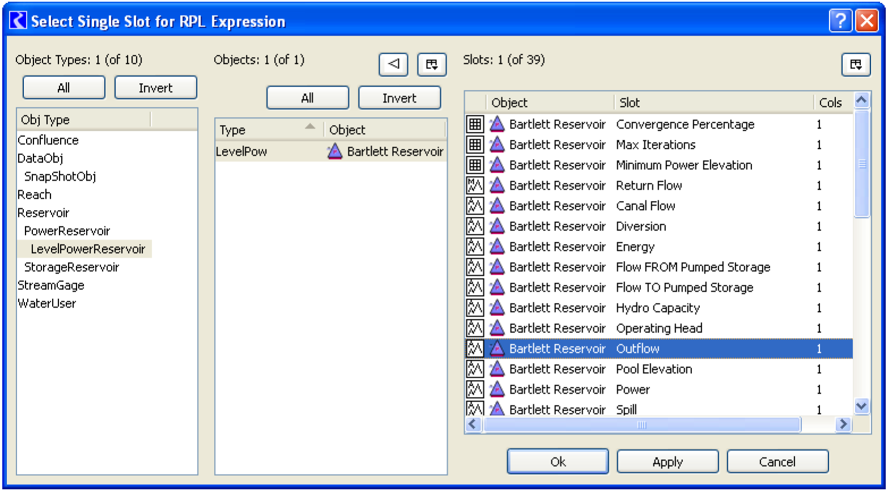Screen dimensions: 888x491
Task: Choose the Confluence object type
Action: click(48, 140)
